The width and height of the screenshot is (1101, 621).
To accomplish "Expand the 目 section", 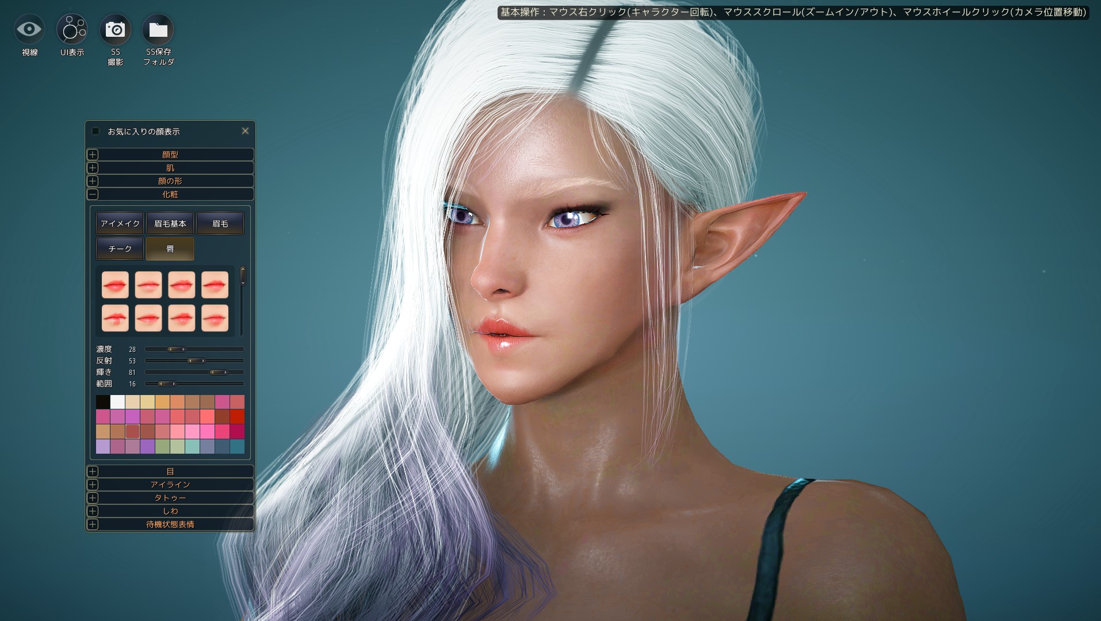I will tap(170, 471).
